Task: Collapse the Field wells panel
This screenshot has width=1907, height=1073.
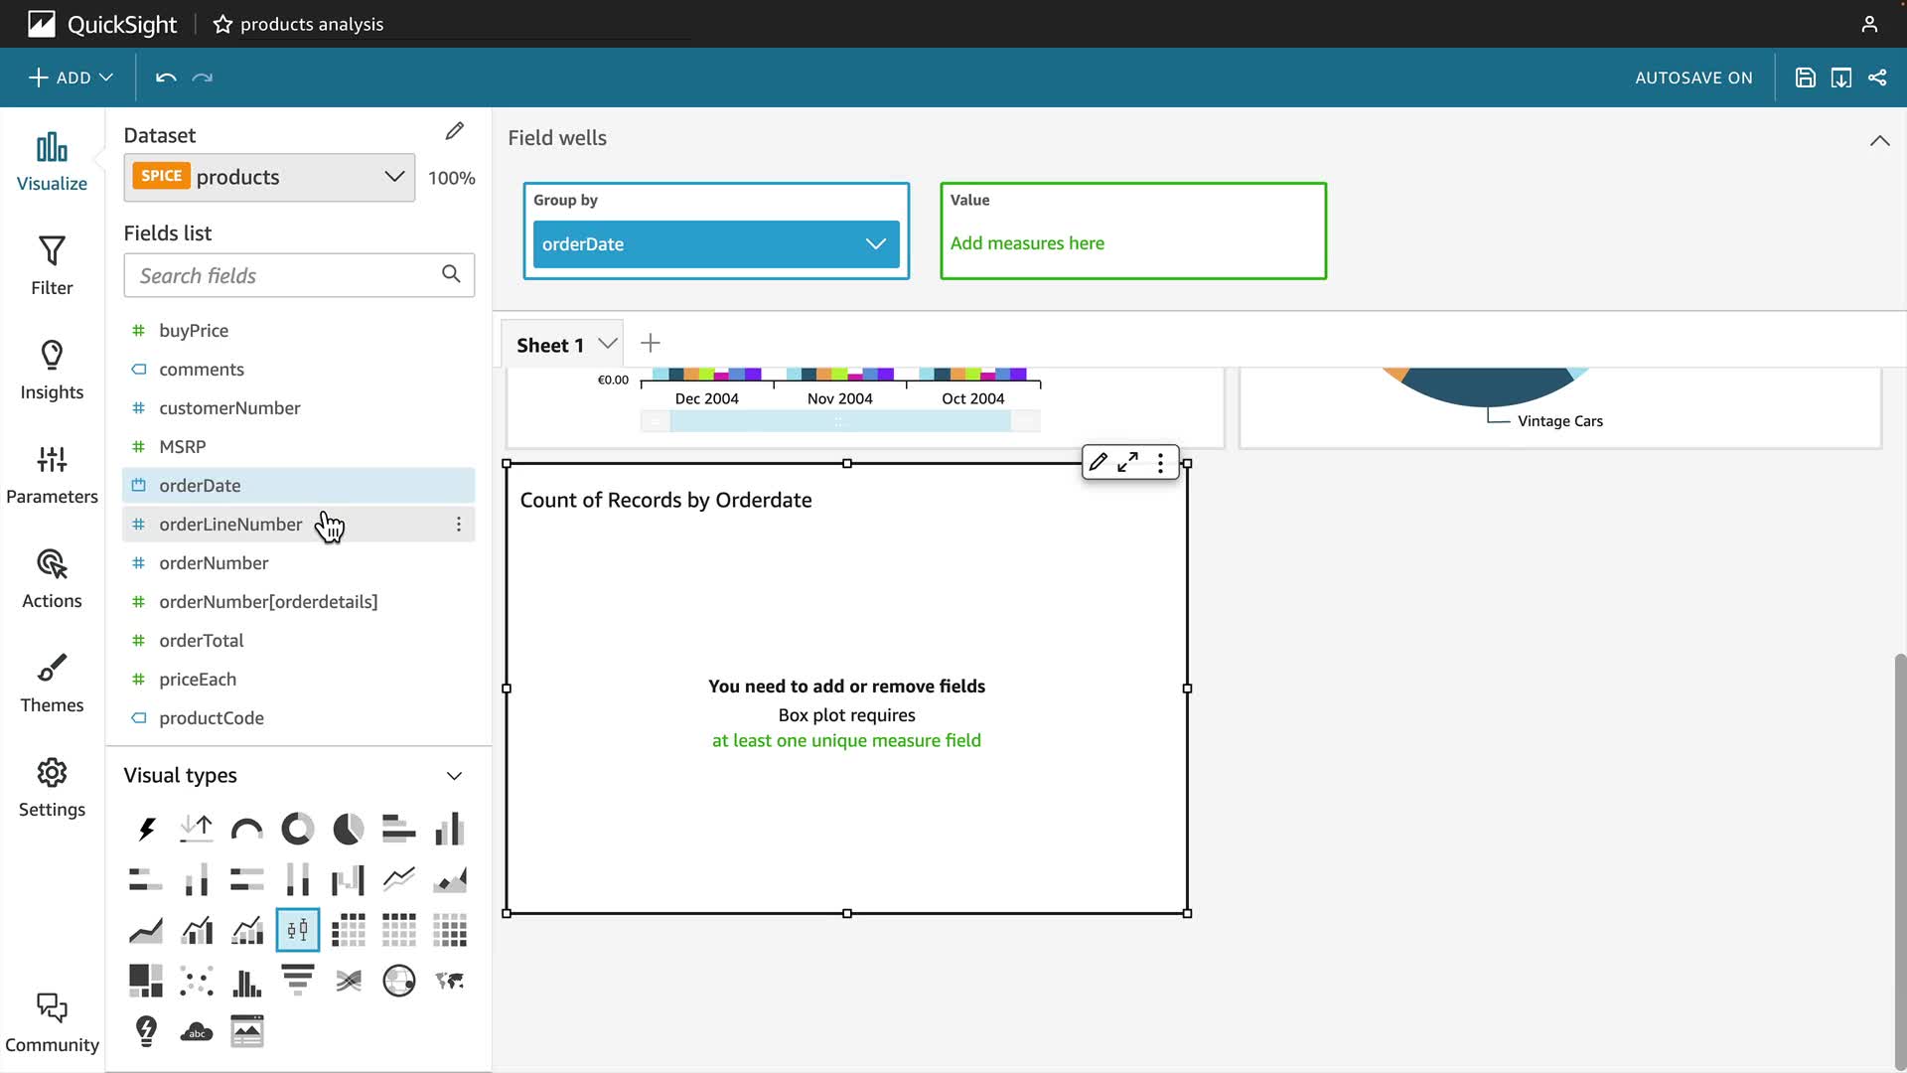Action: point(1879,140)
